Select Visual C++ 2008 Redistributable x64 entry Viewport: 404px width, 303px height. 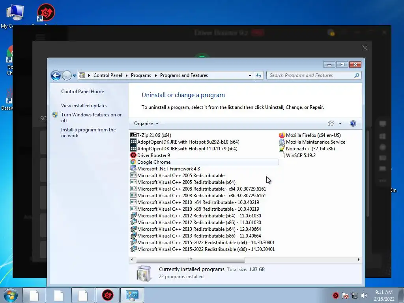[x=198, y=189]
